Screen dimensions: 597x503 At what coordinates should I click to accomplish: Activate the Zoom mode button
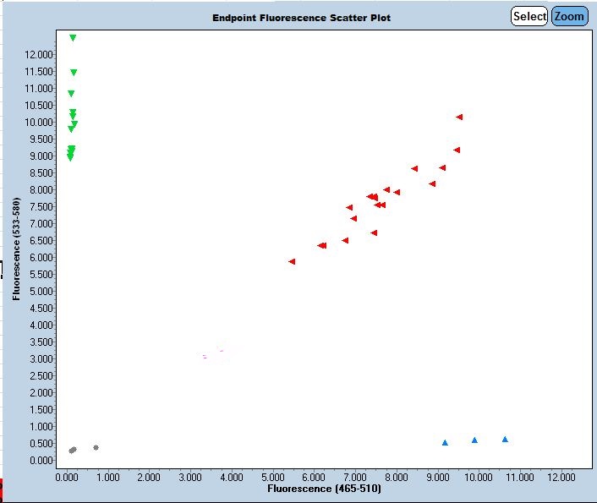pyautogui.click(x=569, y=16)
